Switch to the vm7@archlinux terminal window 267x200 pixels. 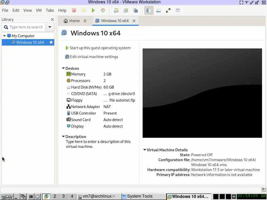pos(99,196)
